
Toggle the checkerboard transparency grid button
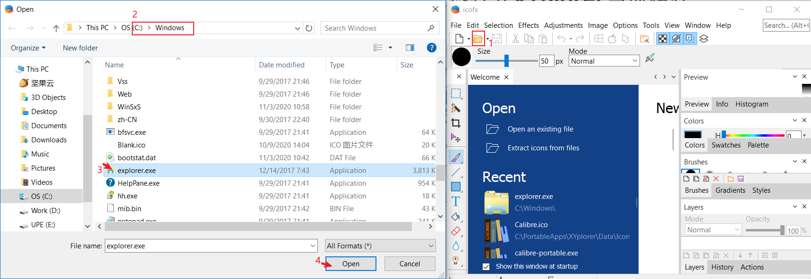pos(663,39)
